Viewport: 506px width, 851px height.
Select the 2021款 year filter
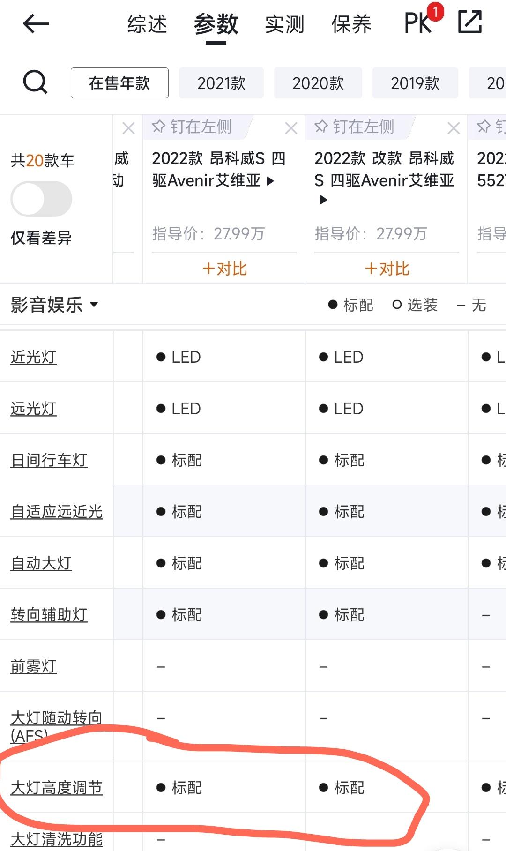point(221,83)
